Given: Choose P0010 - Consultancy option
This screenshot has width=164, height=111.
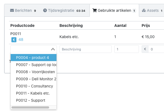Looking at the screenshot, I should [x=34, y=86].
